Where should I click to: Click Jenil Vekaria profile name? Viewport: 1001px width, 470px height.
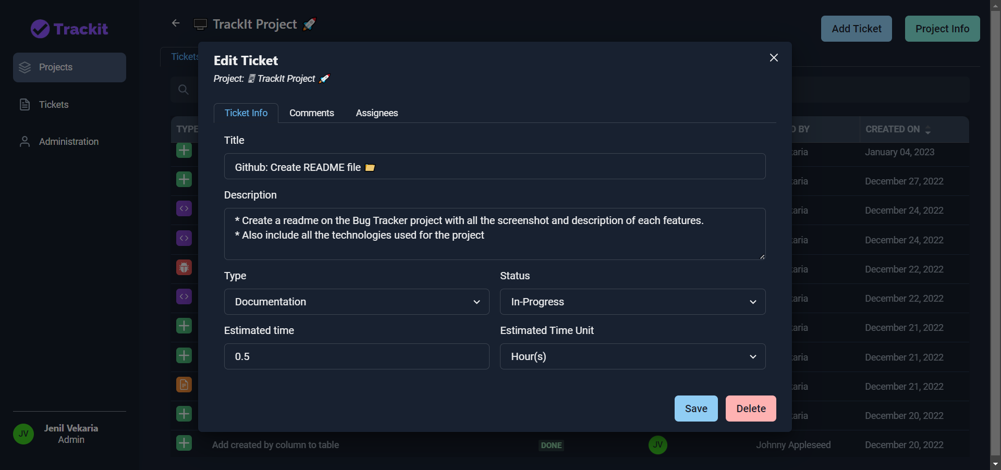click(71, 428)
